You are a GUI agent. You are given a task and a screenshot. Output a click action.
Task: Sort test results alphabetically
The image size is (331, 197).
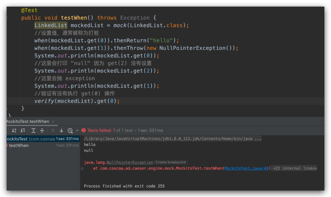14,130
